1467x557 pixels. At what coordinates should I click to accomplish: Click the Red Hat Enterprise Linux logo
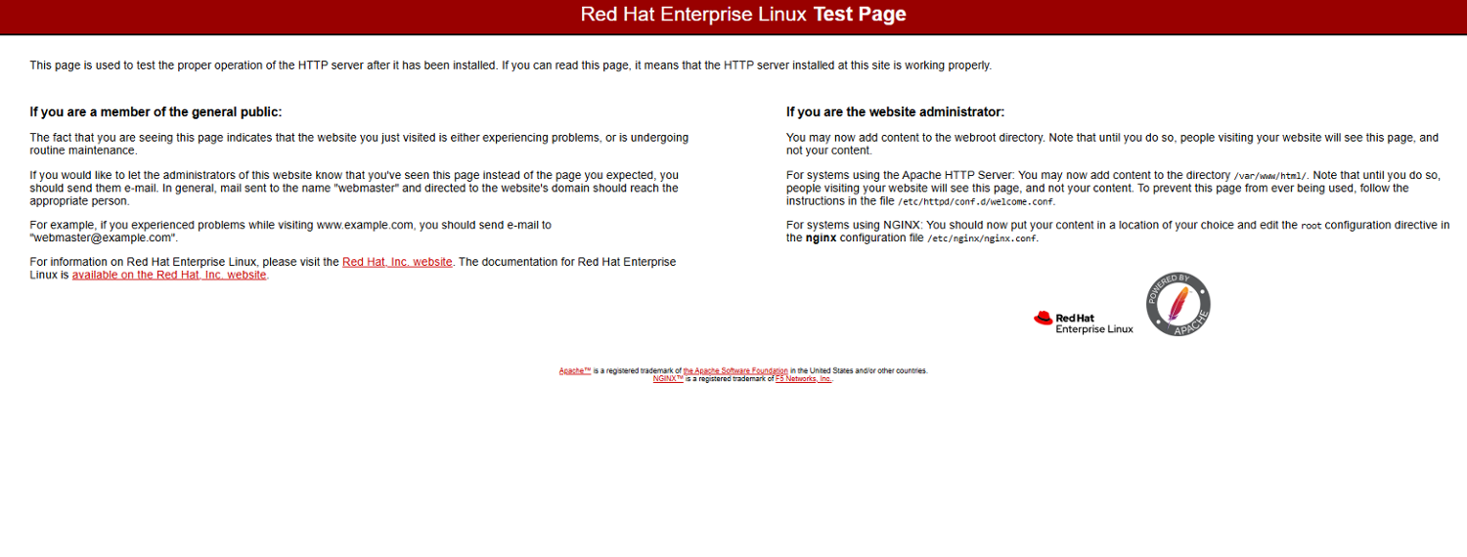pyautogui.click(x=1083, y=322)
